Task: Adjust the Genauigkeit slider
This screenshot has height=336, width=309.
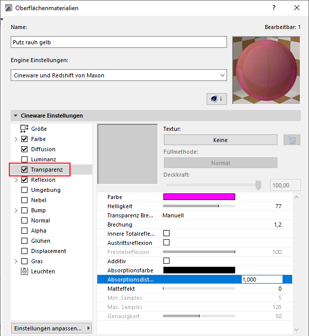Action: pyautogui.click(x=199, y=316)
